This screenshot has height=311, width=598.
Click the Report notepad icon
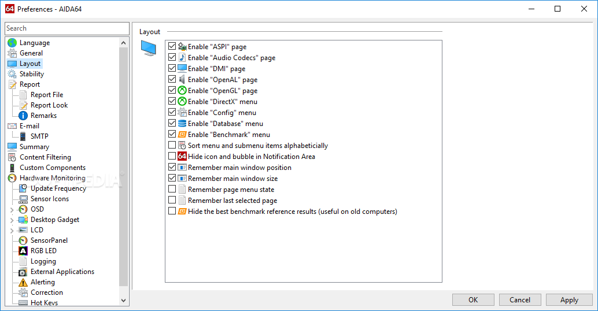12,84
